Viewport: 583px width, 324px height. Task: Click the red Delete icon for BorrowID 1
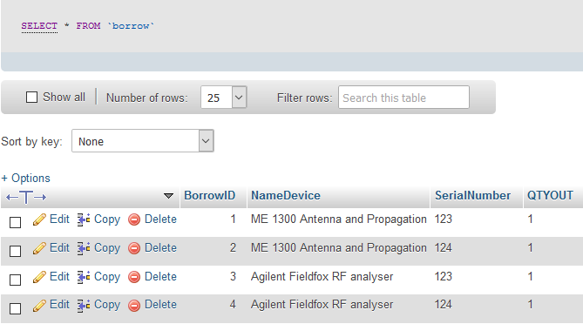[134, 219]
